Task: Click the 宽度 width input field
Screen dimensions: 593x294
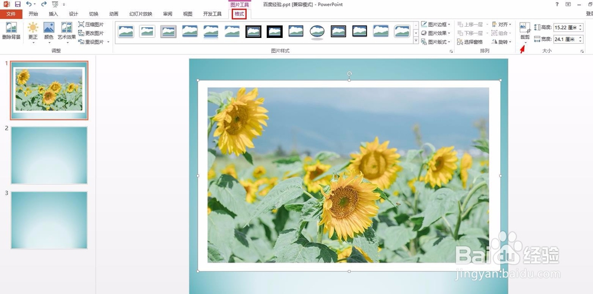Action: pos(565,39)
